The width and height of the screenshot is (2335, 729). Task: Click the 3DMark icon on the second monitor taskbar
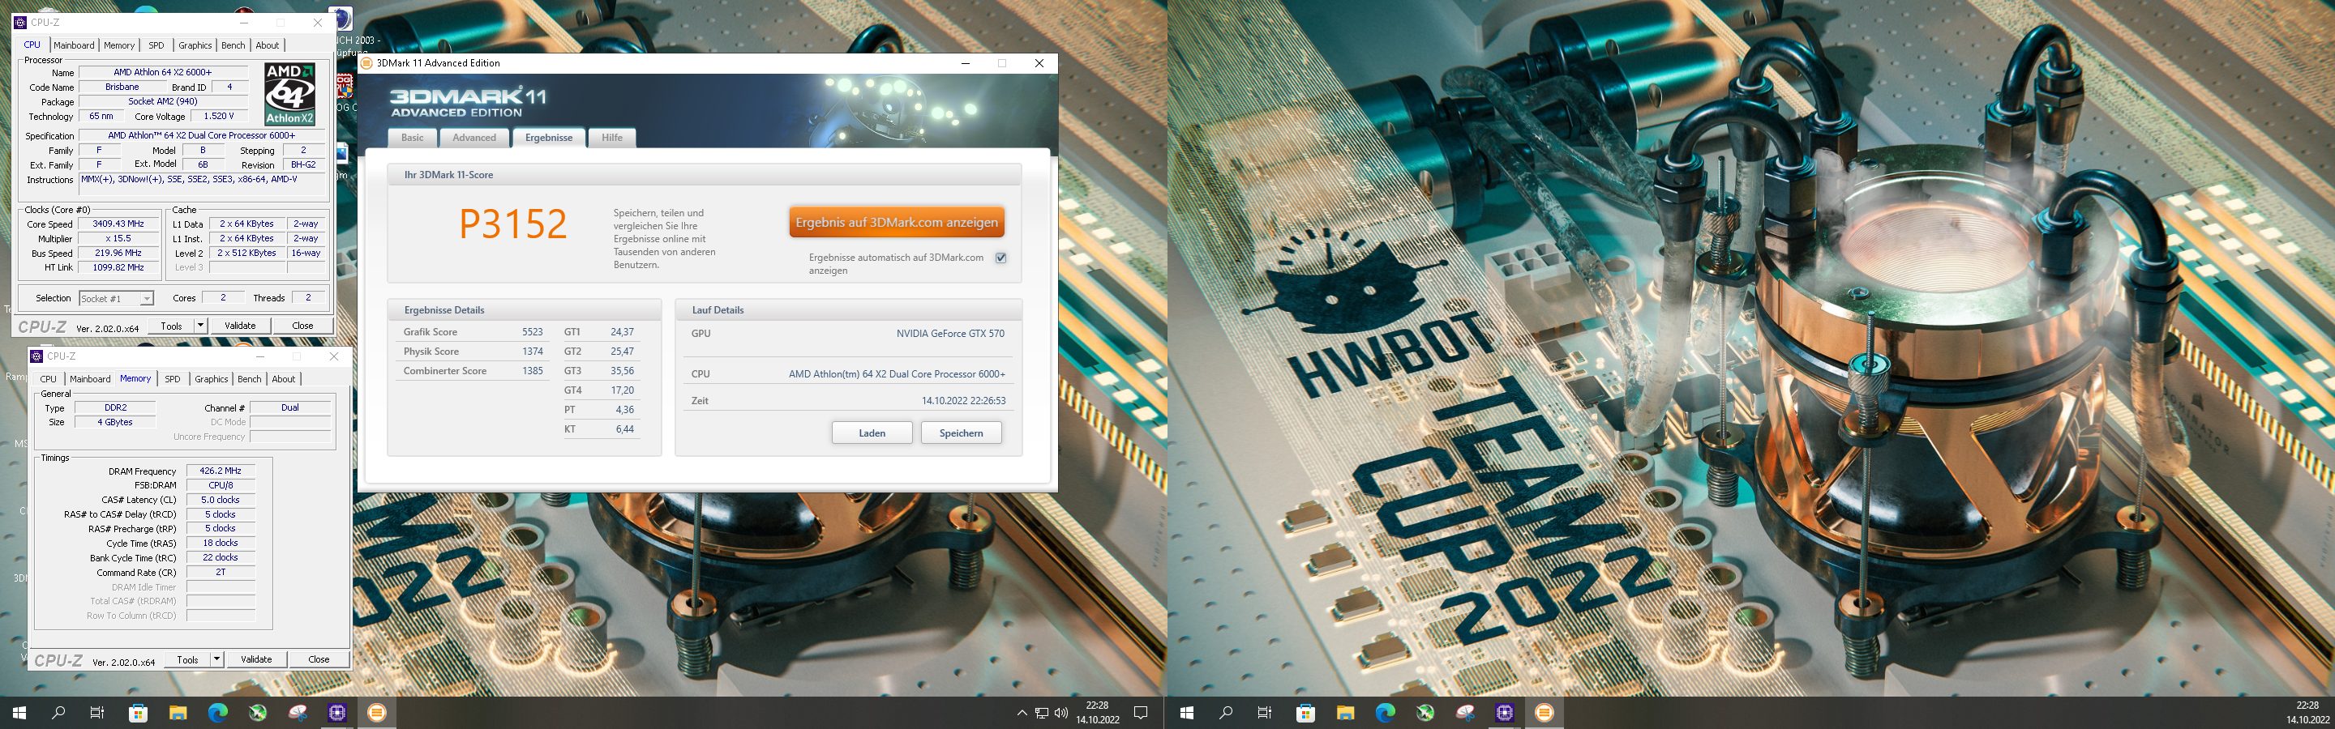[x=1545, y=713]
